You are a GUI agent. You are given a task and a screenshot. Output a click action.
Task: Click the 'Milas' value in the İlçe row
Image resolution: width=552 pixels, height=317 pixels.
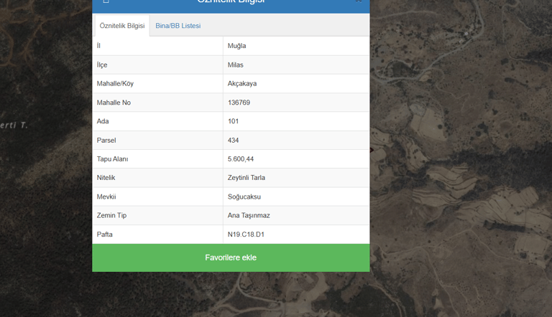pos(236,65)
